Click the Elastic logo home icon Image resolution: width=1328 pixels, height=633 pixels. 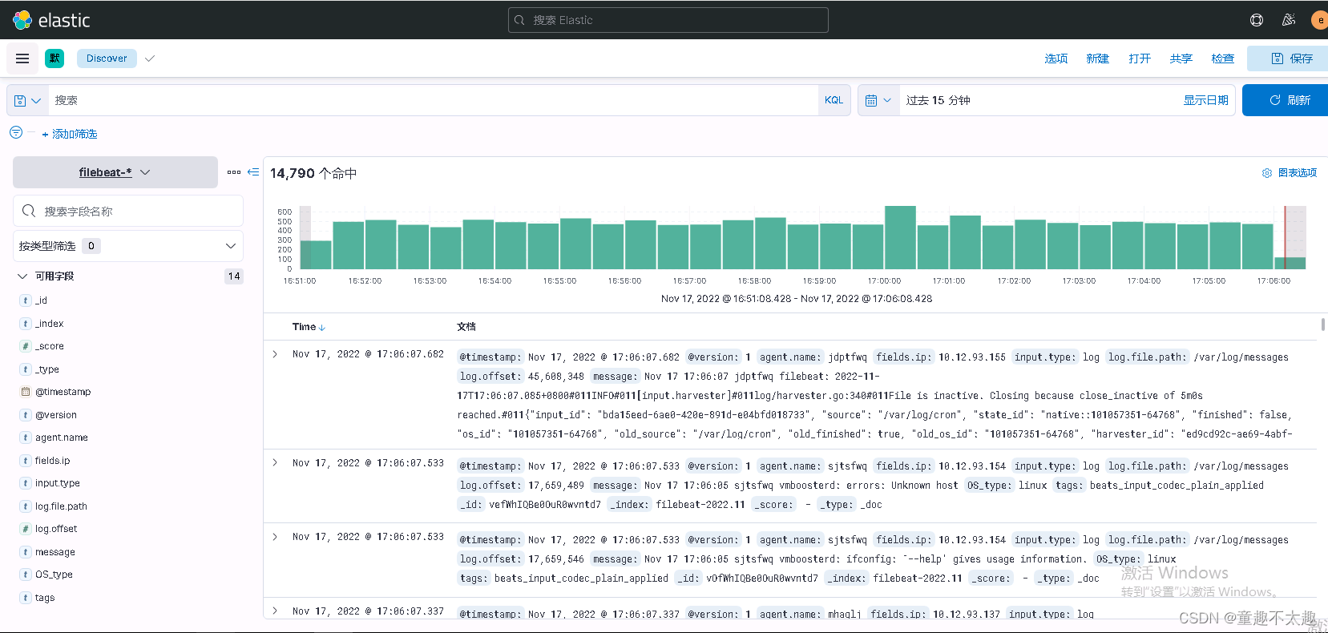click(22, 20)
